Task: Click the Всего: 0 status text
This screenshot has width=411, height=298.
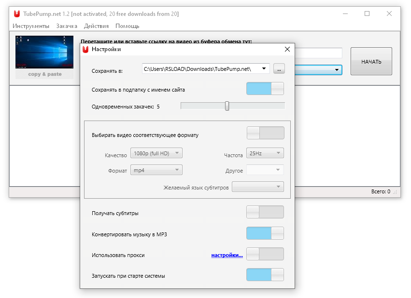Action: coord(381,191)
